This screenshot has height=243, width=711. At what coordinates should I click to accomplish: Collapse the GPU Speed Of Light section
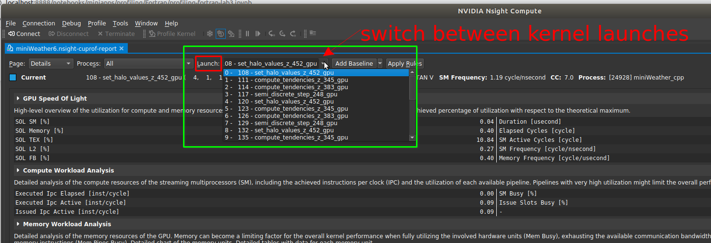coord(18,98)
